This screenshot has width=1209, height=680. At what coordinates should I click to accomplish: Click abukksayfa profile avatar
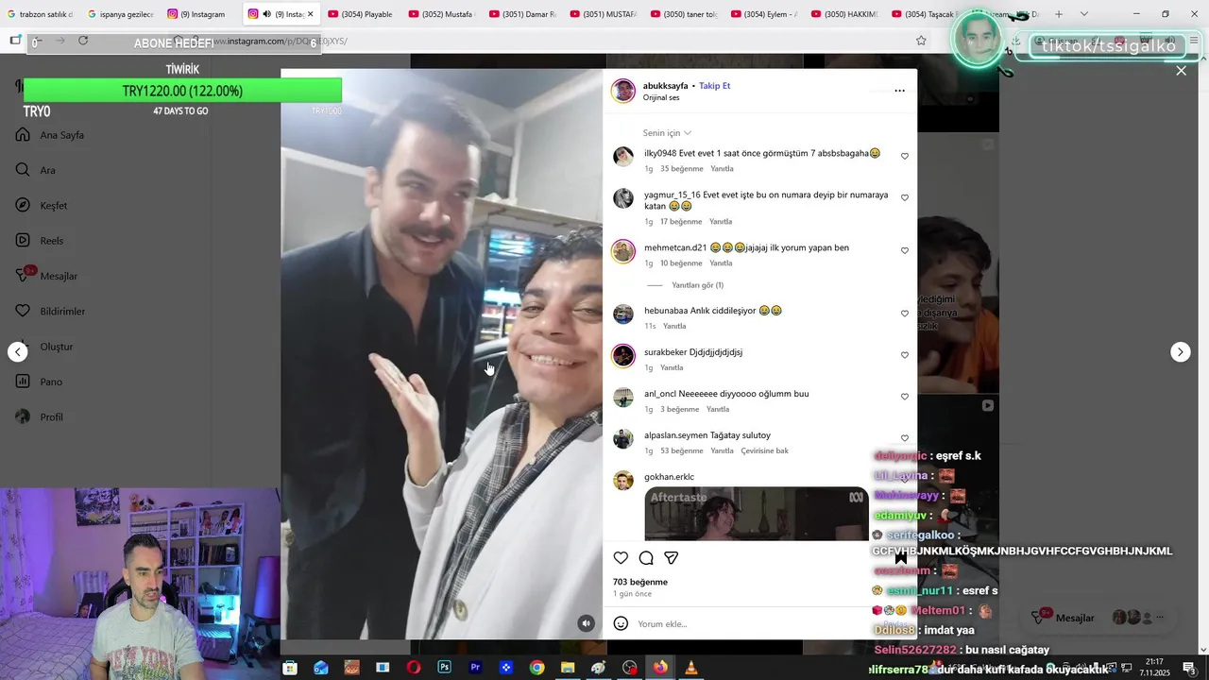[623, 91]
